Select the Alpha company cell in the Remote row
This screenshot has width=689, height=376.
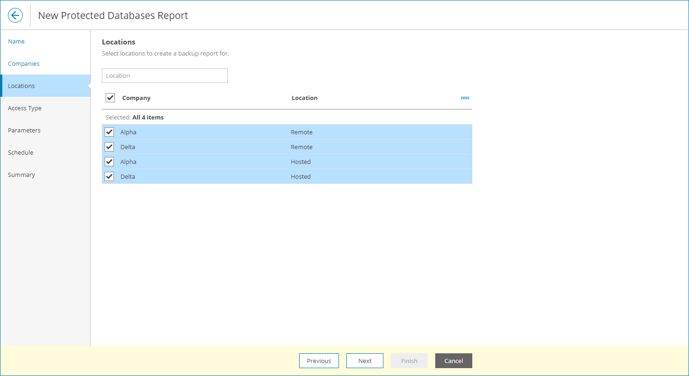(128, 132)
